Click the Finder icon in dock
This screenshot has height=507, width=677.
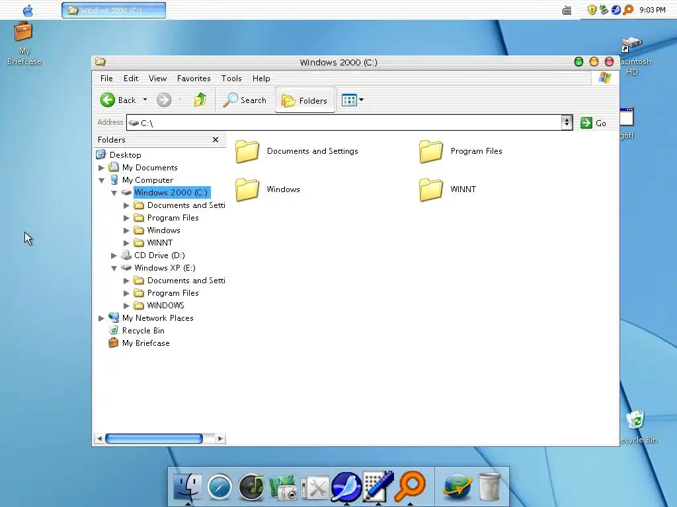click(187, 487)
